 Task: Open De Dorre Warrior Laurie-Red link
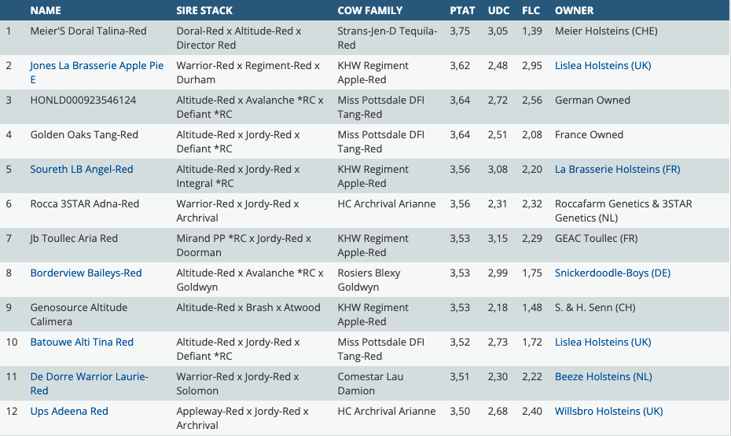click(x=89, y=377)
